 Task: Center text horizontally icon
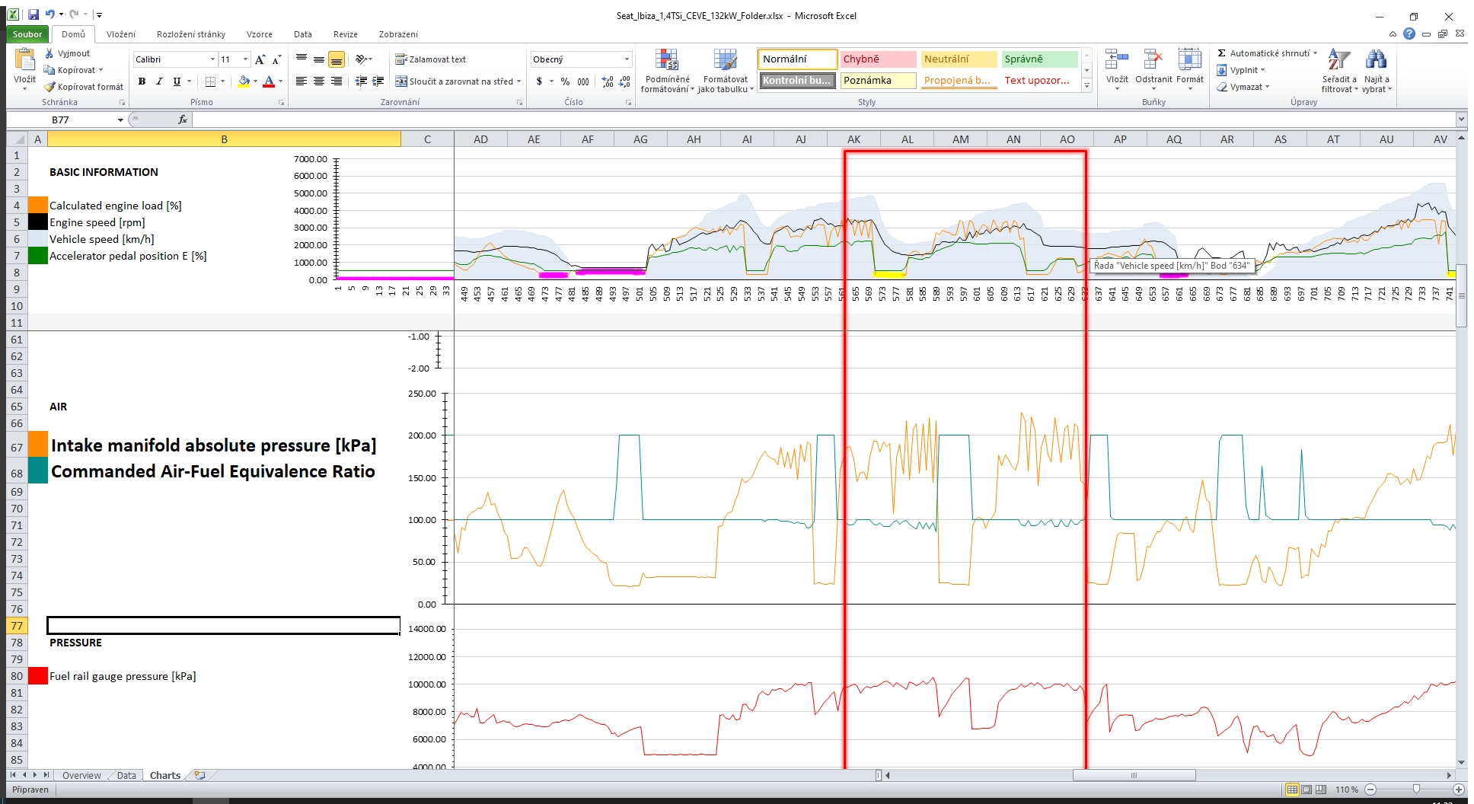[x=319, y=81]
